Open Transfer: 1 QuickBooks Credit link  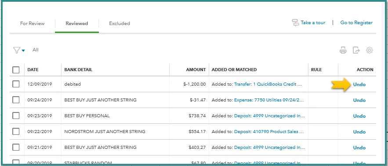click(268, 84)
